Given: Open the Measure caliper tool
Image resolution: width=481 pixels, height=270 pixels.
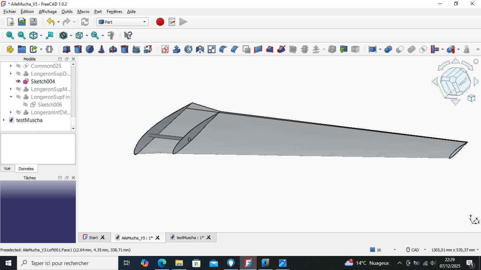Looking at the screenshot, I should click(x=111, y=36).
